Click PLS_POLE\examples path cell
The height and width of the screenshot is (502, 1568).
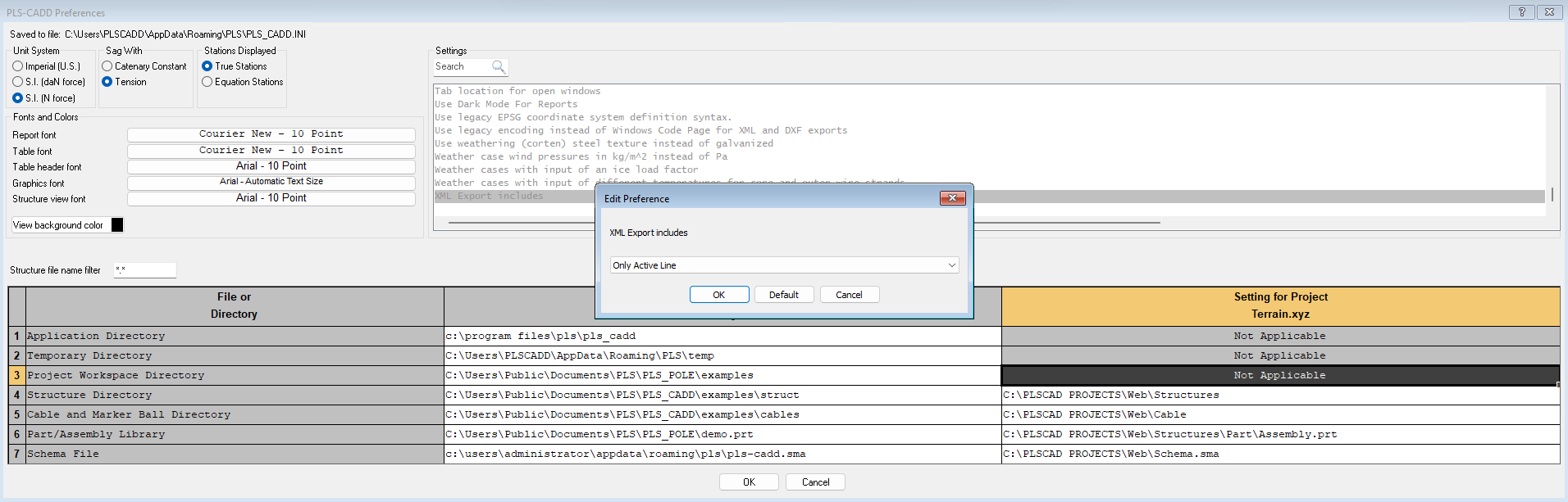(x=722, y=375)
